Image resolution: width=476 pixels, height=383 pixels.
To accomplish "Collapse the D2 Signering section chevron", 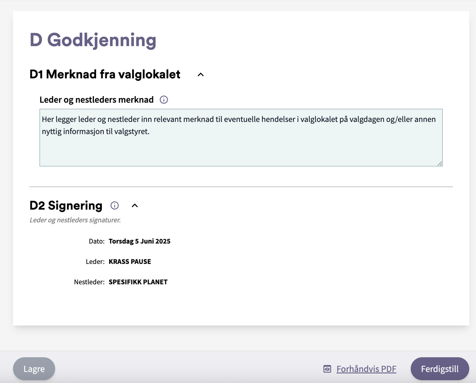I will (135, 206).
